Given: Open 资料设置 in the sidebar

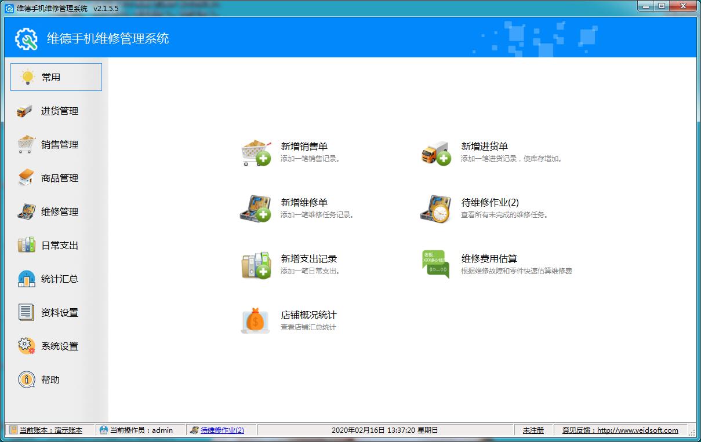Looking at the screenshot, I should click(x=56, y=312).
